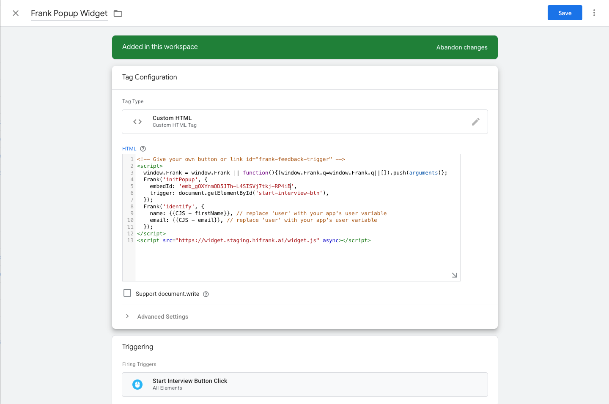Open help icon beside Support document.write
609x404 pixels.
(x=206, y=294)
